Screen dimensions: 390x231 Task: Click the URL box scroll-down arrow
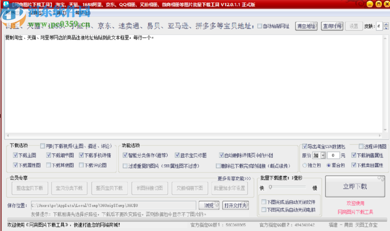tap(385, 130)
